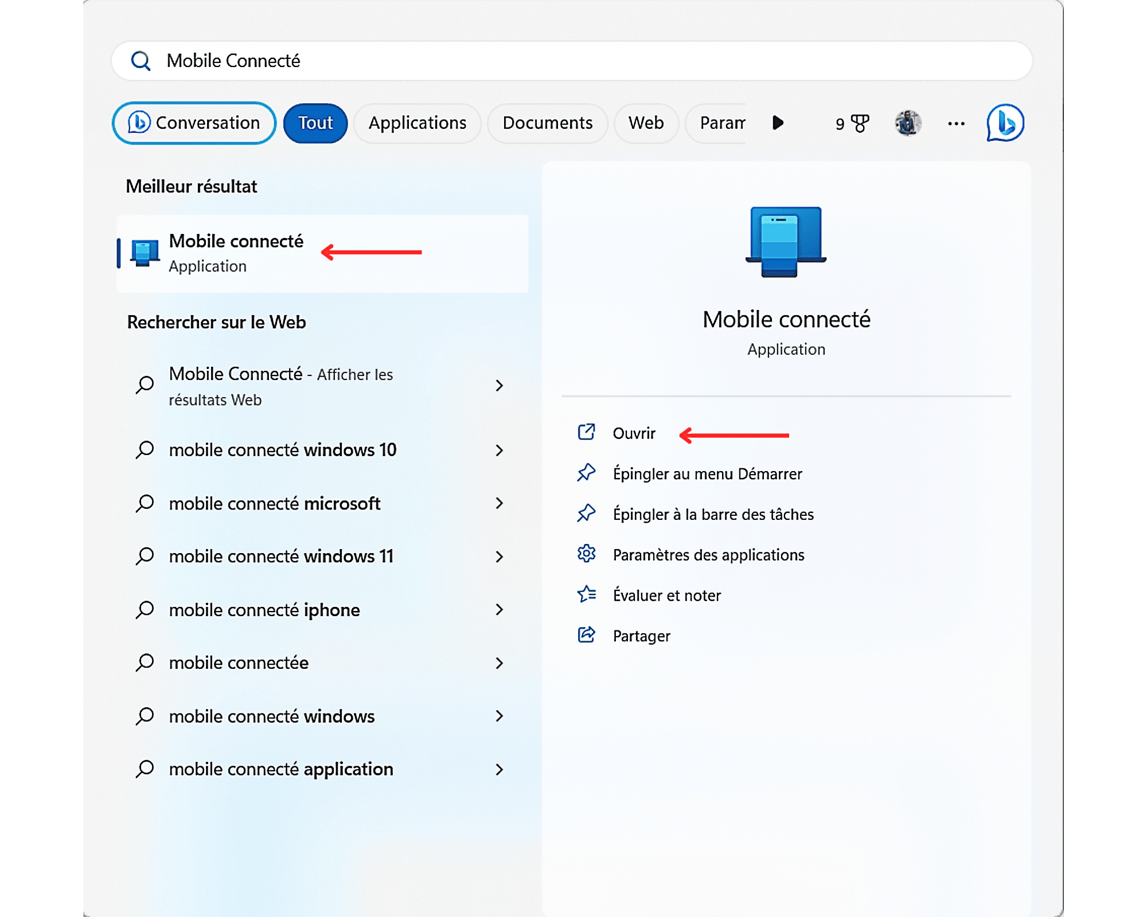Expand chevron for mobile connecté iphone
The height and width of the screenshot is (917, 1147).
click(x=499, y=609)
